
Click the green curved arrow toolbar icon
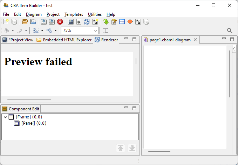tap(106, 22)
